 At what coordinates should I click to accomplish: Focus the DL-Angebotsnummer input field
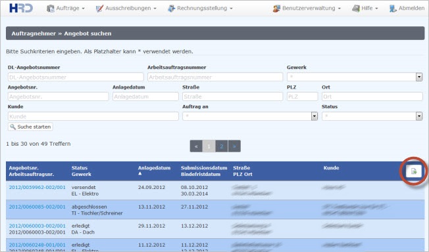coord(76,77)
